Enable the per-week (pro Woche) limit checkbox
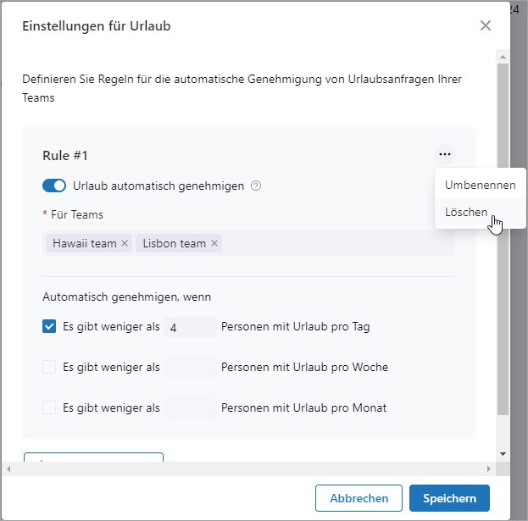 49,367
